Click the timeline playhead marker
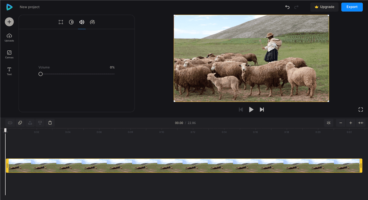368x200 pixels. 5,130
